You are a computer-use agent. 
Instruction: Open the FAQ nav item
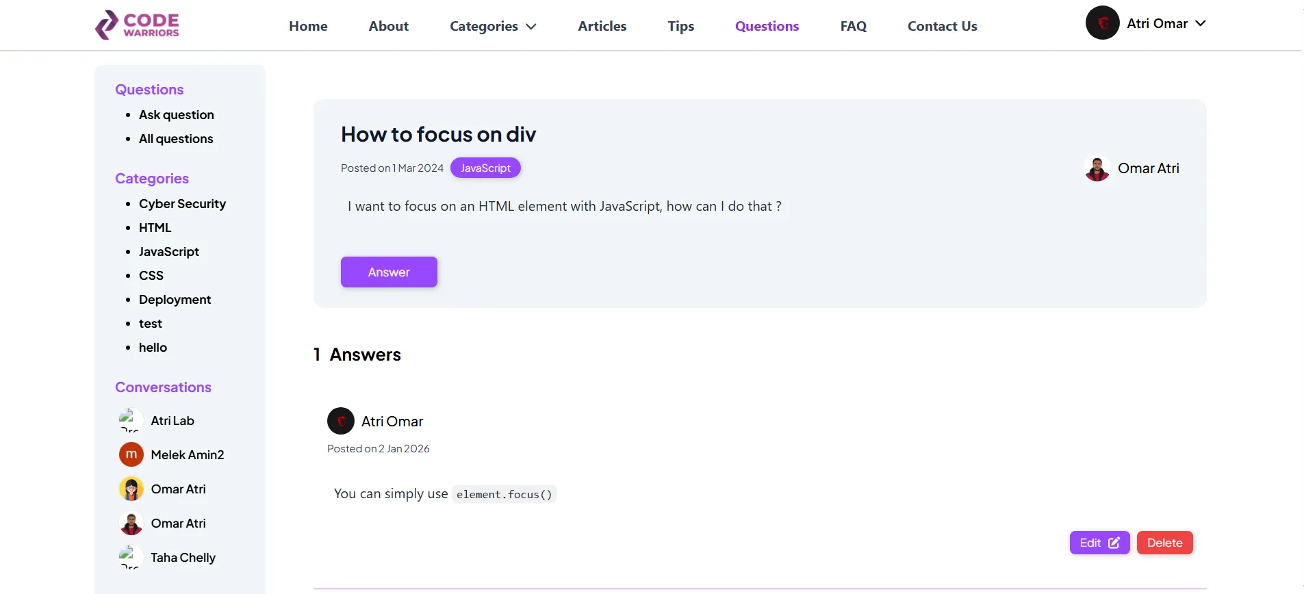[x=853, y=26]
